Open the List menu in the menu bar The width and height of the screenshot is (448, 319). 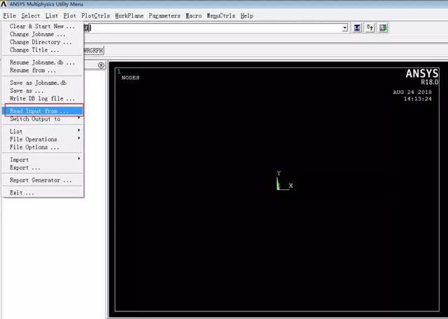pos(51,15)
